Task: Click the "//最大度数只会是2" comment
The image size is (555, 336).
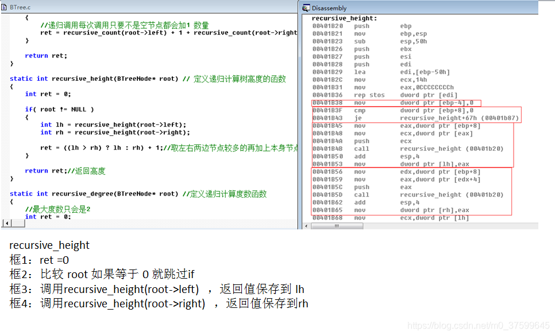Action: (x=57, y=209)
